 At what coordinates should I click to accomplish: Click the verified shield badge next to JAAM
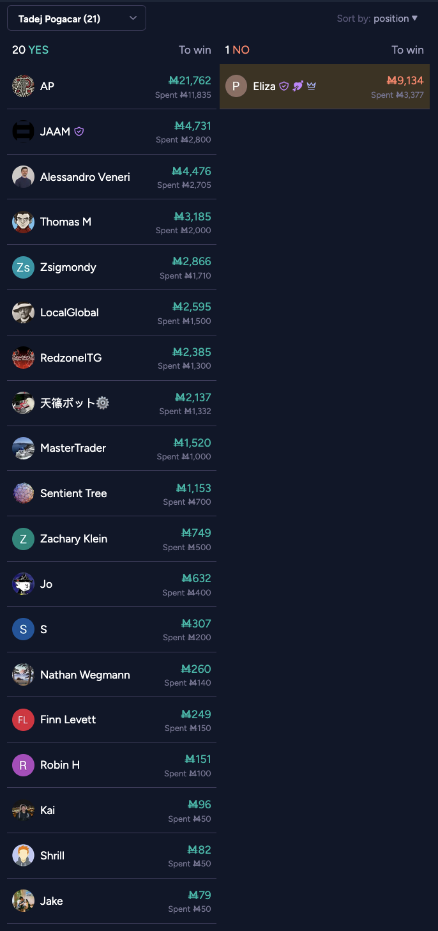tap(79, 132)
